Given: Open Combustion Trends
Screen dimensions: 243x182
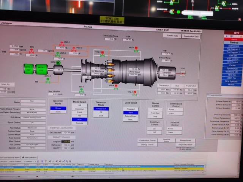Looking at the screenshot, I should click(147, 140).
